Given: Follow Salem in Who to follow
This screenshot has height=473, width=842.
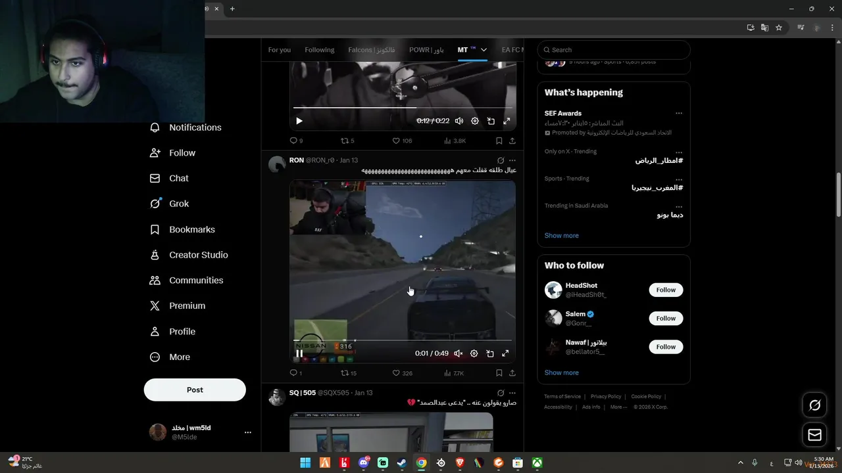Looking at the screenshot, I should point(666,318).
